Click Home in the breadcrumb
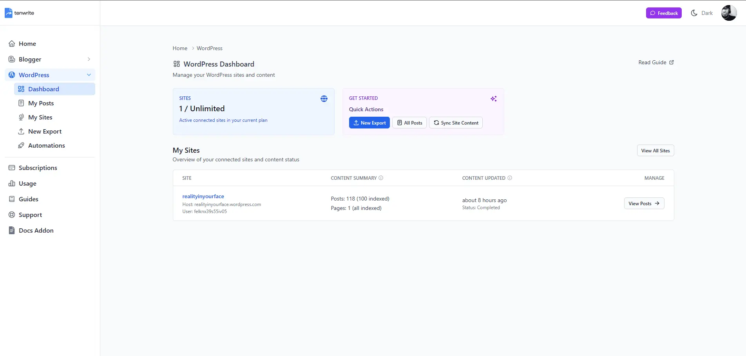The height and width of the screenshot is (356, 746). tap(180, 48)
